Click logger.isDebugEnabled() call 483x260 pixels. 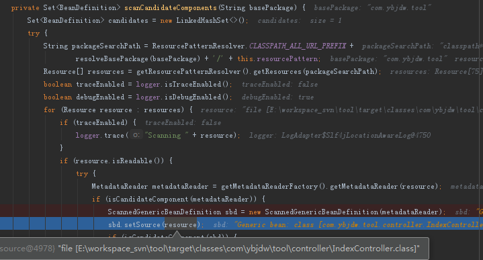click(183, 97)
